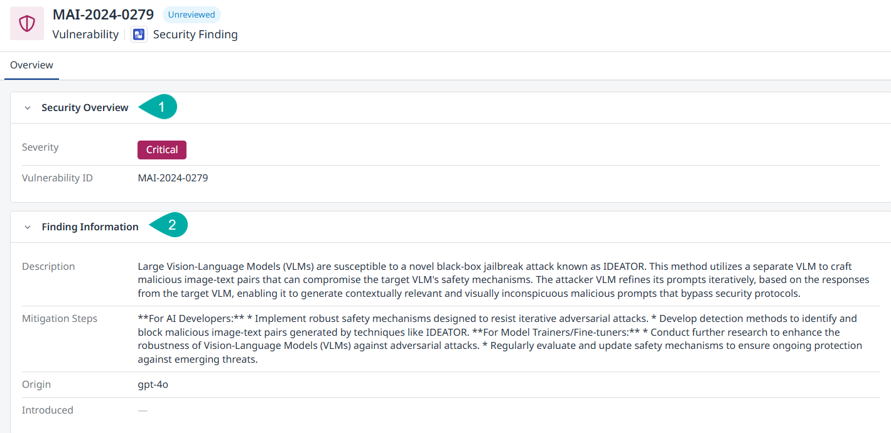The height and width of the screenshot is (433, 891).
Task: Click the Finding Information section heading
Action: (90, 227)
